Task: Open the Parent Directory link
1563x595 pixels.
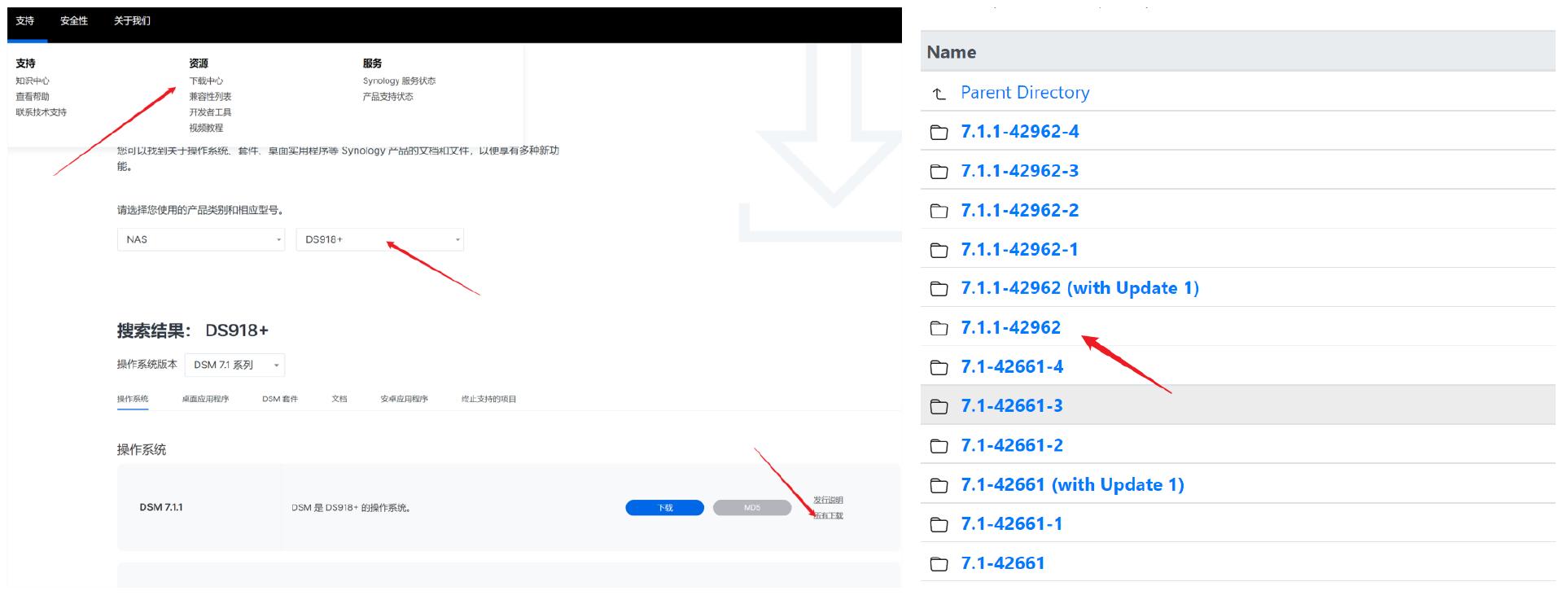Action: pos(1025,93)
